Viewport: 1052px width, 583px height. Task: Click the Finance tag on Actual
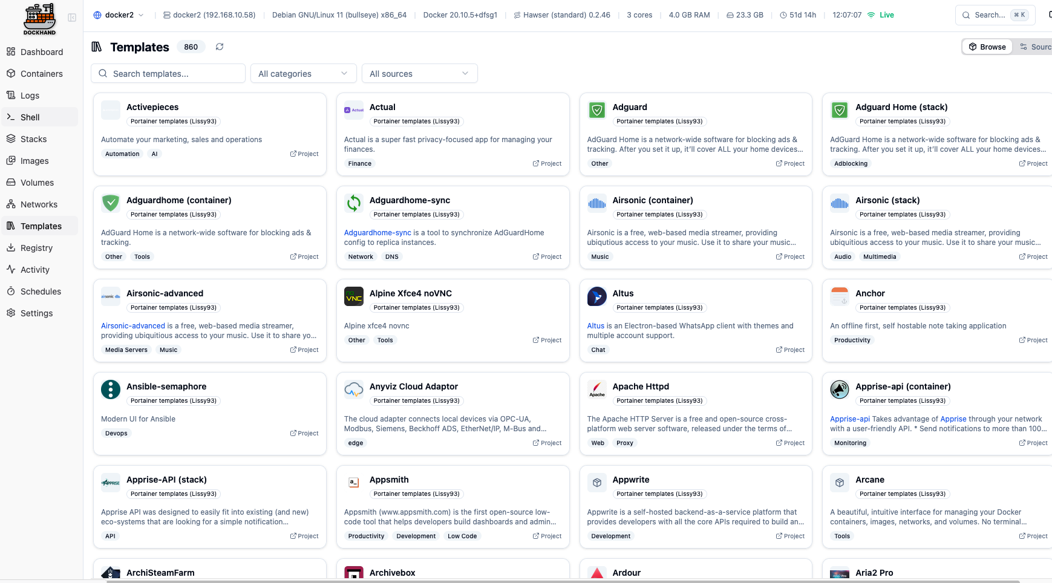(x=360, y=164)
